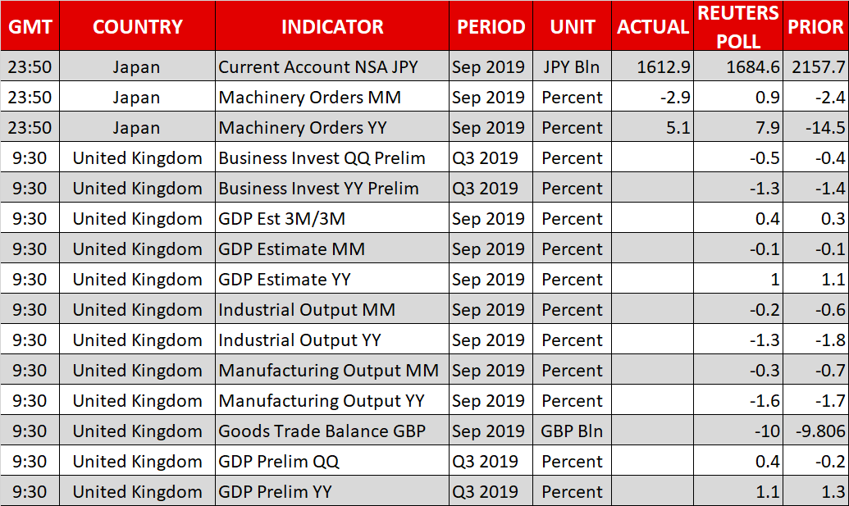
Task: Select the Manufacturing Output MM cell
Action: click(332, 370)
